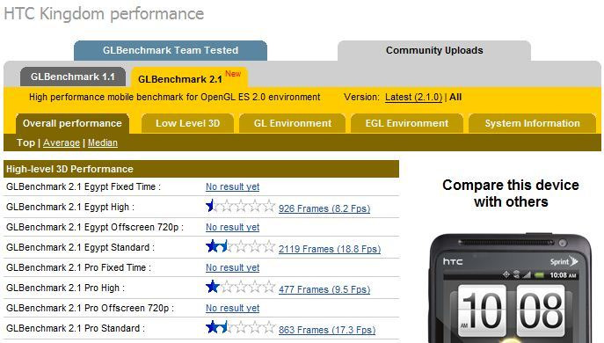Open Pro Fixed Time 'No result yet' link
The image size is (604, 343).
pyautogui.click(x=232, y=267)
